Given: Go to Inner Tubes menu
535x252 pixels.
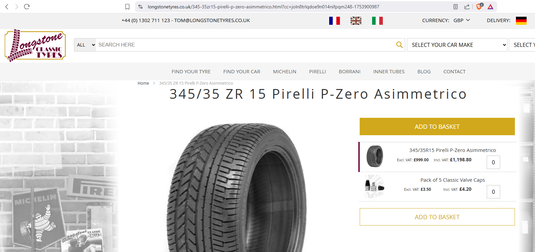Looking at the screenshot, I should 389,72.
